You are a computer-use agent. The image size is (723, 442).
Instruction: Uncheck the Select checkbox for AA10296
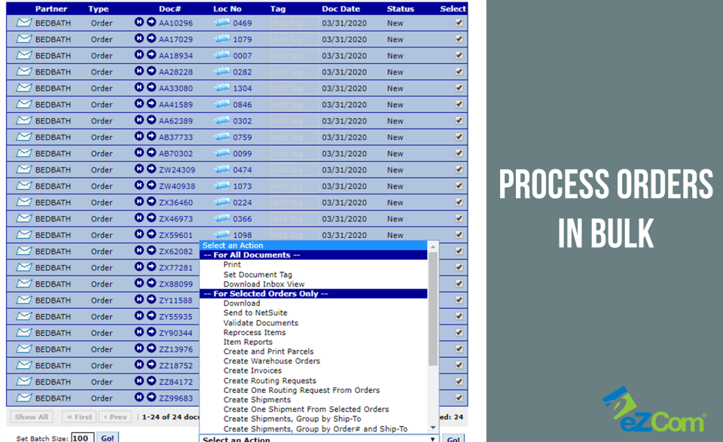pos(458,23)
